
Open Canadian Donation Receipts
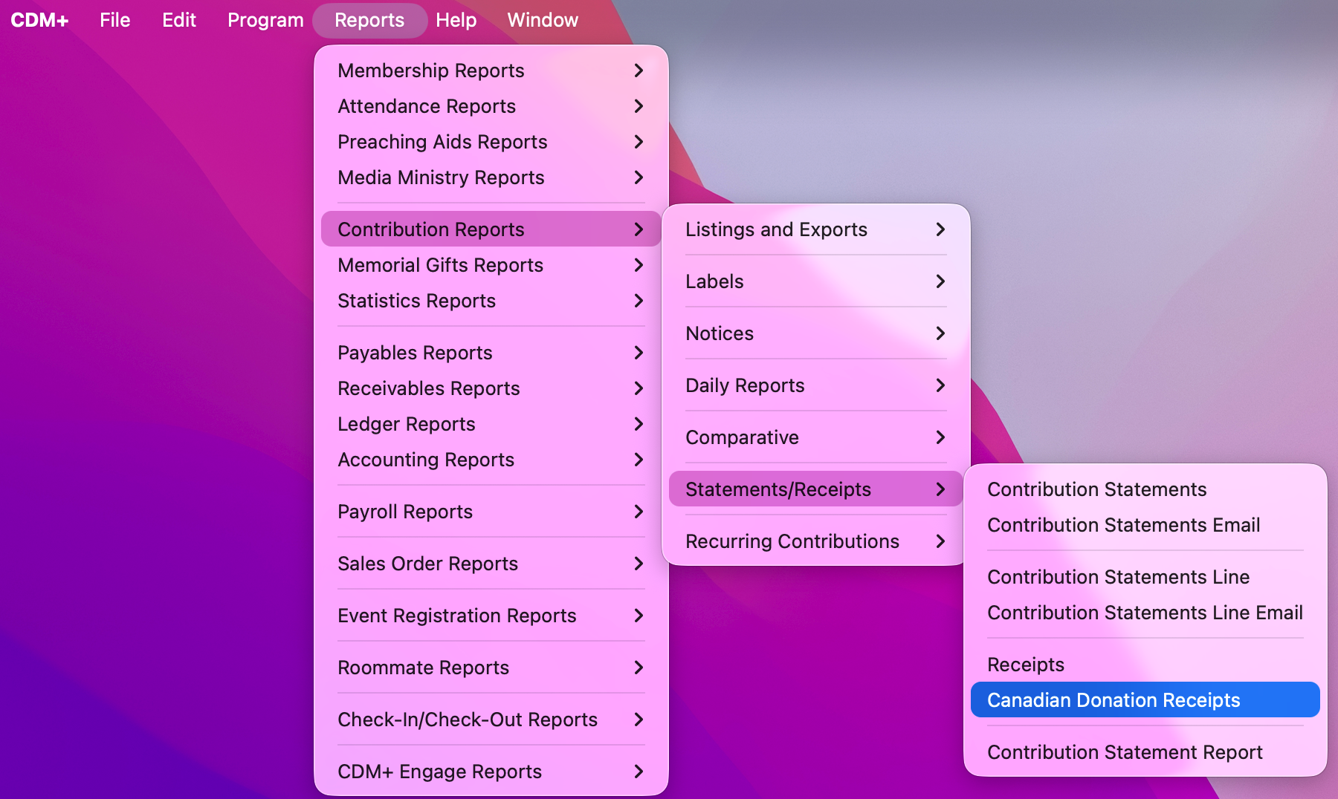tap(1145, 700)
